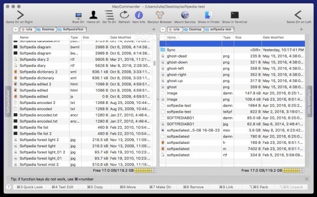Click Desktop in the left breadcrumb
This screenshot has height=197, width=317.
(x=46, y=30)
